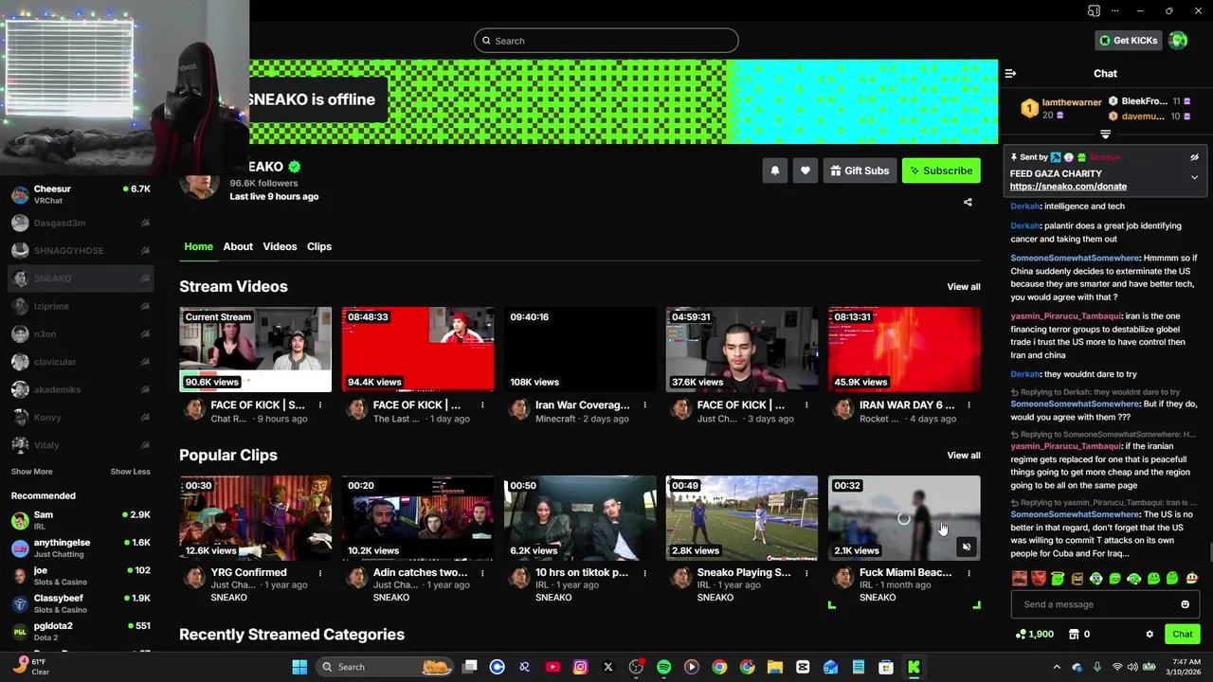Click Show Less in sidebar
This screenshot has height=682, width=1213.
[x=130, y=472]
